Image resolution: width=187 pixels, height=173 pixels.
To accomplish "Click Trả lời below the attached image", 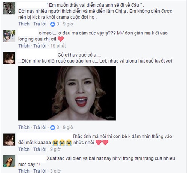I will pos(40,127).
